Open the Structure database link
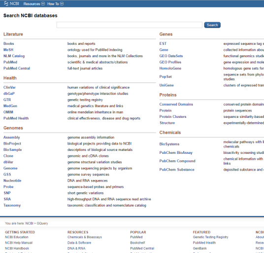This screenshot has width=264, height=253. point(167,123)
